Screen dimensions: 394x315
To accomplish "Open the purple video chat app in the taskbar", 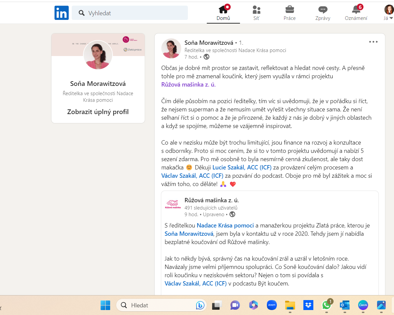I will [x=235, y=305].
